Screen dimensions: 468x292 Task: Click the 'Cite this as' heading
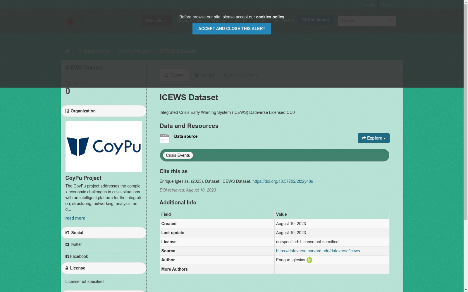coord(173,171)
